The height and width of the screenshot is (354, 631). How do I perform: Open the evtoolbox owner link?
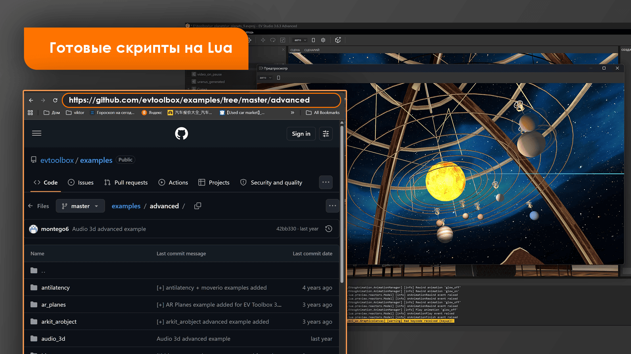click(57, 160)
